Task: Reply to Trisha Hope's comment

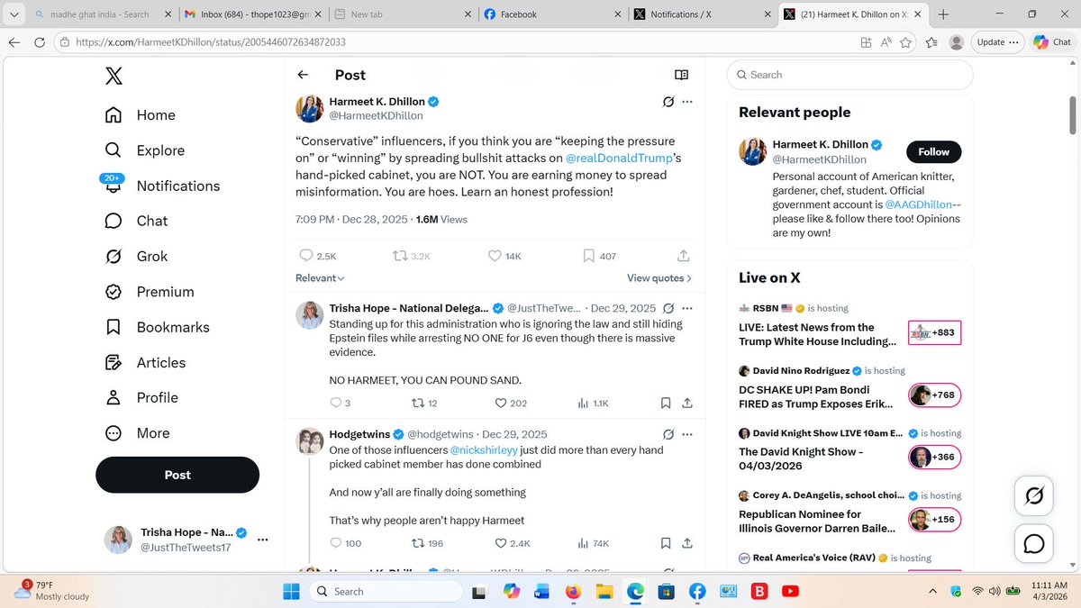Action: pyautogui.click(x=337, y=403)
